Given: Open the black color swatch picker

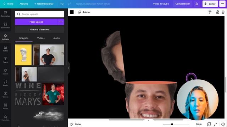Looking at the screenshot, I should coord(72,12).
